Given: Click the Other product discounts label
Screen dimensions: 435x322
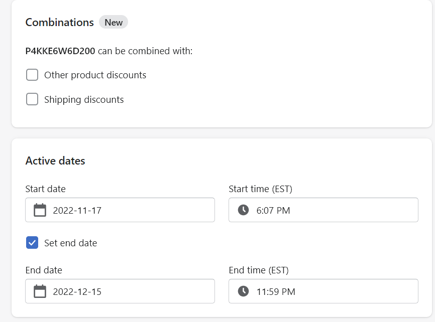Looking at the screenshot, I should click(95, 75).
